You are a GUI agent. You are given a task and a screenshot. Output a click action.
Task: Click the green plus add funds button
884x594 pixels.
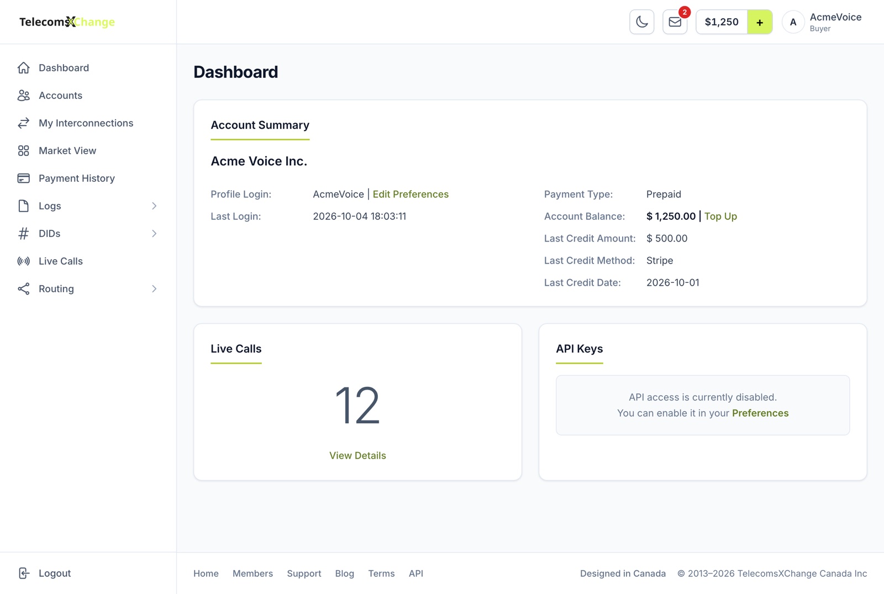click(760, 22)
